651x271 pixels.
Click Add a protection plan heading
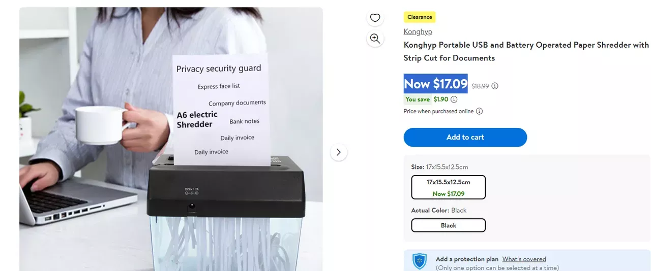click(467, 259)
